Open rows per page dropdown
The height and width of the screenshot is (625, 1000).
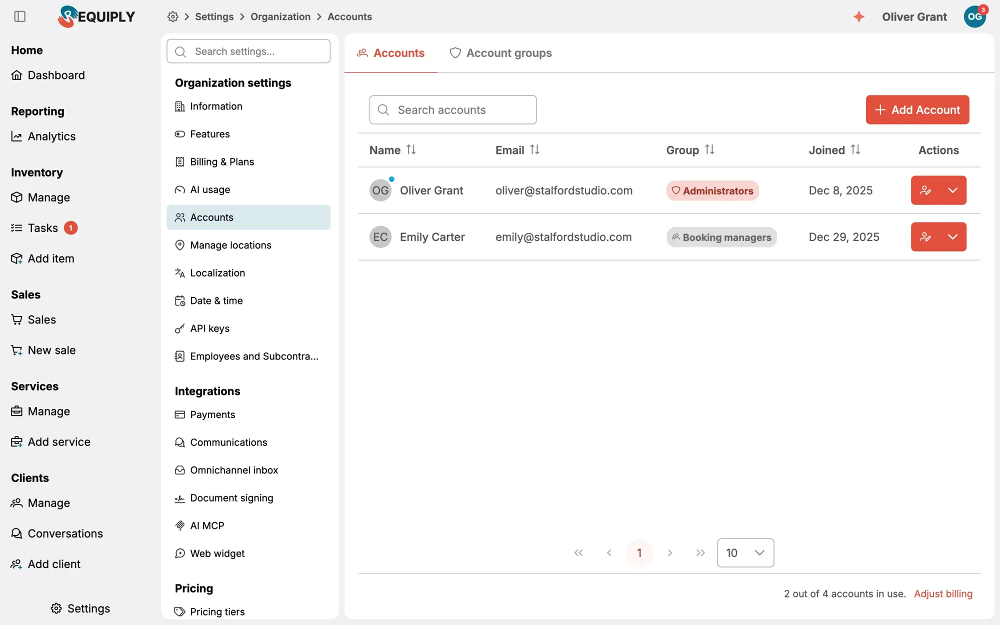click(745, 552)
